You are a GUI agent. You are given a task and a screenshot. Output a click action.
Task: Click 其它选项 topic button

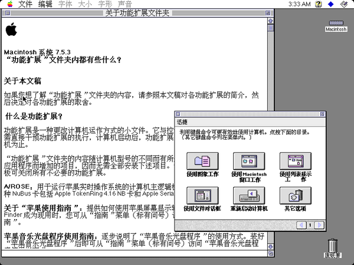click(x=296, y=196)
